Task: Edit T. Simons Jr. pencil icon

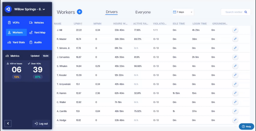Action: click(235, 48)
